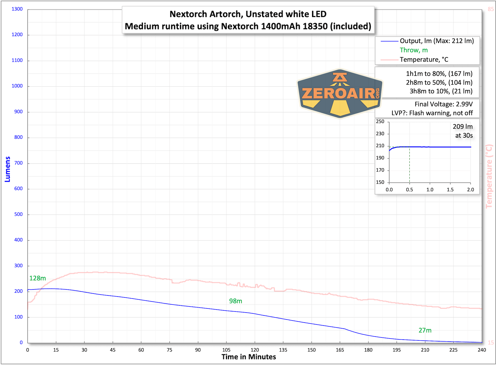The width and height of the screenshot is (496, 365).
Task: Click the '1h1m to 80%, (167 lm)' text
Action: pos(439,74)
